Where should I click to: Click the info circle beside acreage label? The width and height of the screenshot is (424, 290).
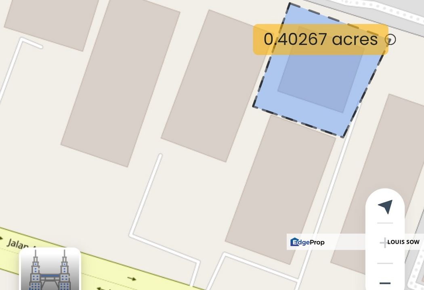[x=390, y=39]
